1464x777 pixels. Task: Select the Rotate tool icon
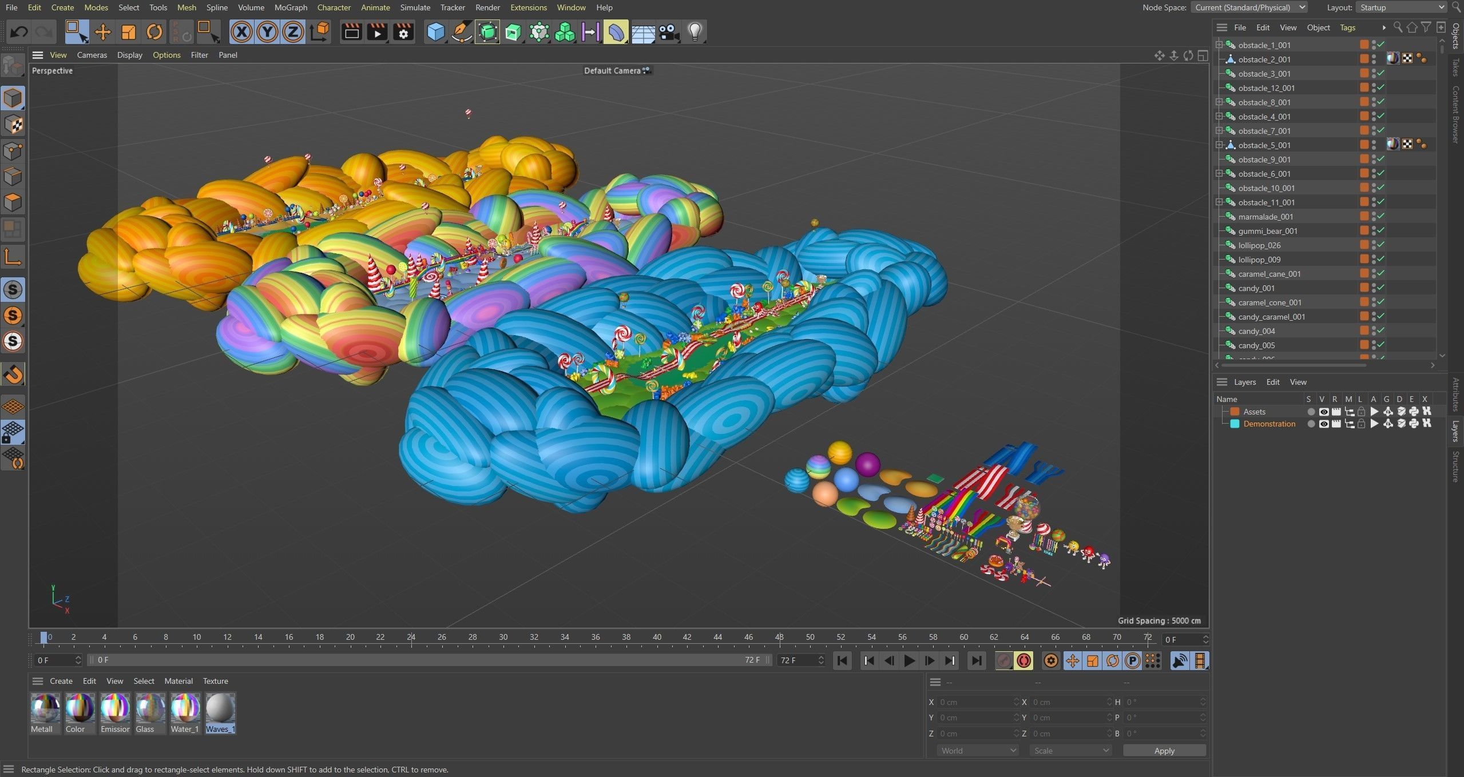click(x=154, y=32)
